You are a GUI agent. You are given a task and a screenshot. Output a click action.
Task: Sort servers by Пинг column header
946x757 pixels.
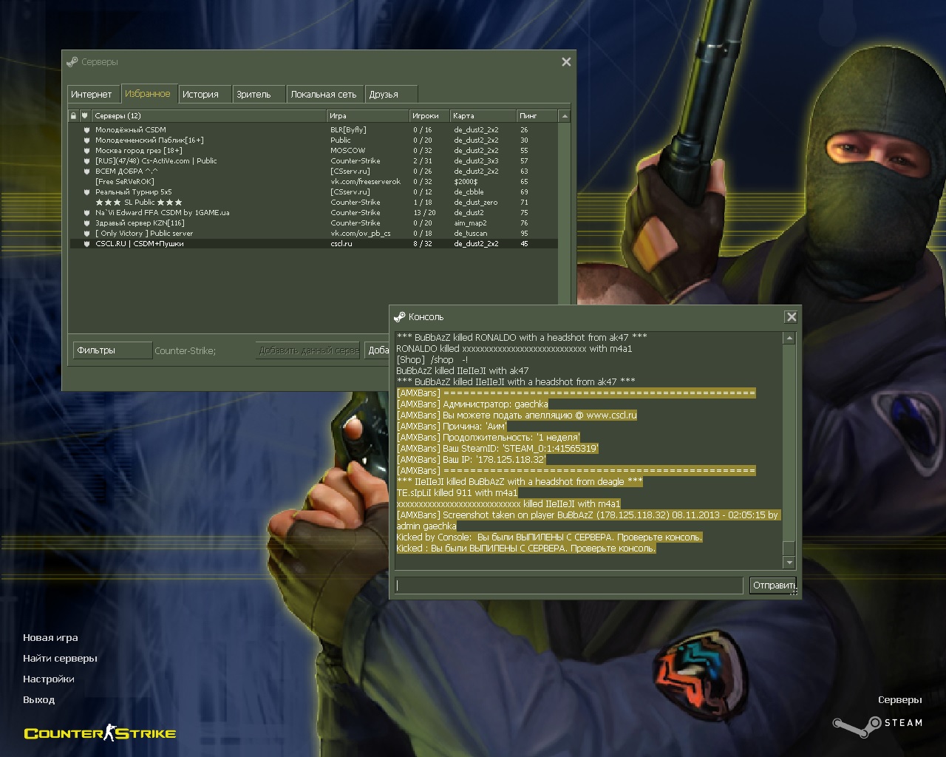537,116
